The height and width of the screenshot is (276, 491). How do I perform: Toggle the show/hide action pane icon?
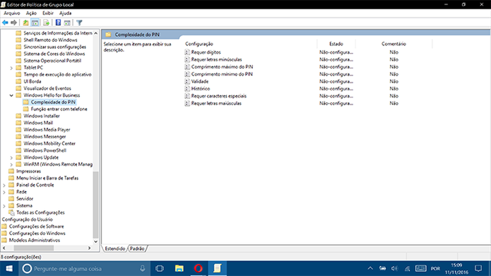point(67,22)
